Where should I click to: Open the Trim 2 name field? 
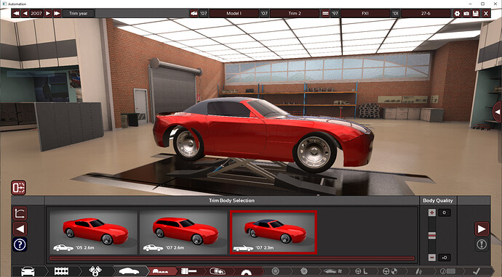(295, 13)
